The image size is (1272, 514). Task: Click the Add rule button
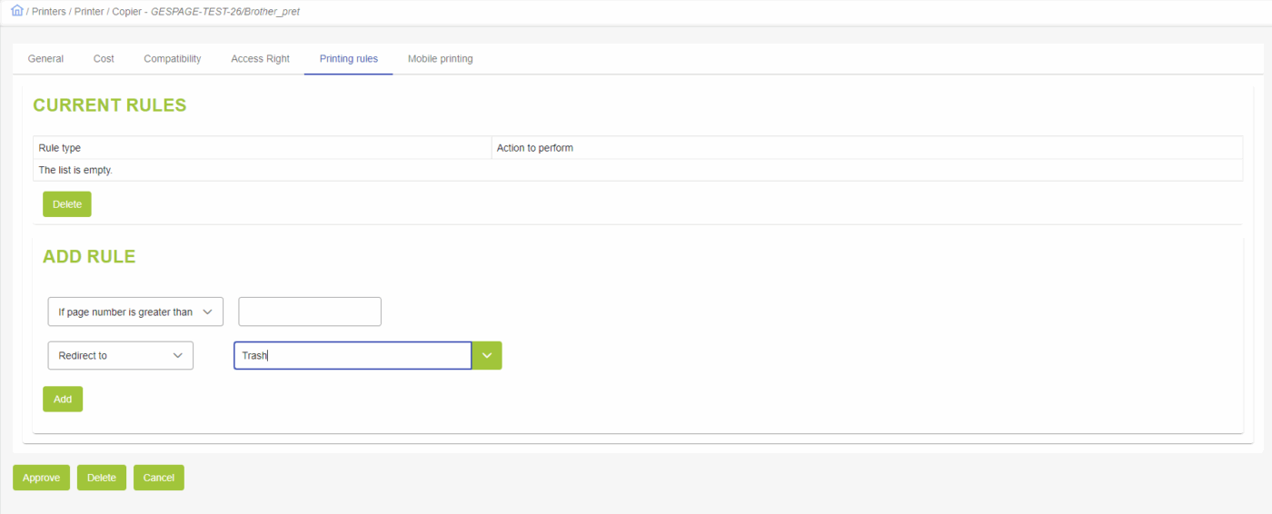(x=63, y=399)
